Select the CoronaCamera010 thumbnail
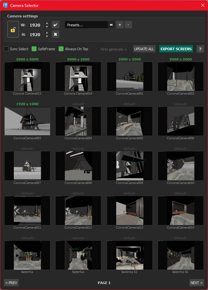 pos(181,166)
